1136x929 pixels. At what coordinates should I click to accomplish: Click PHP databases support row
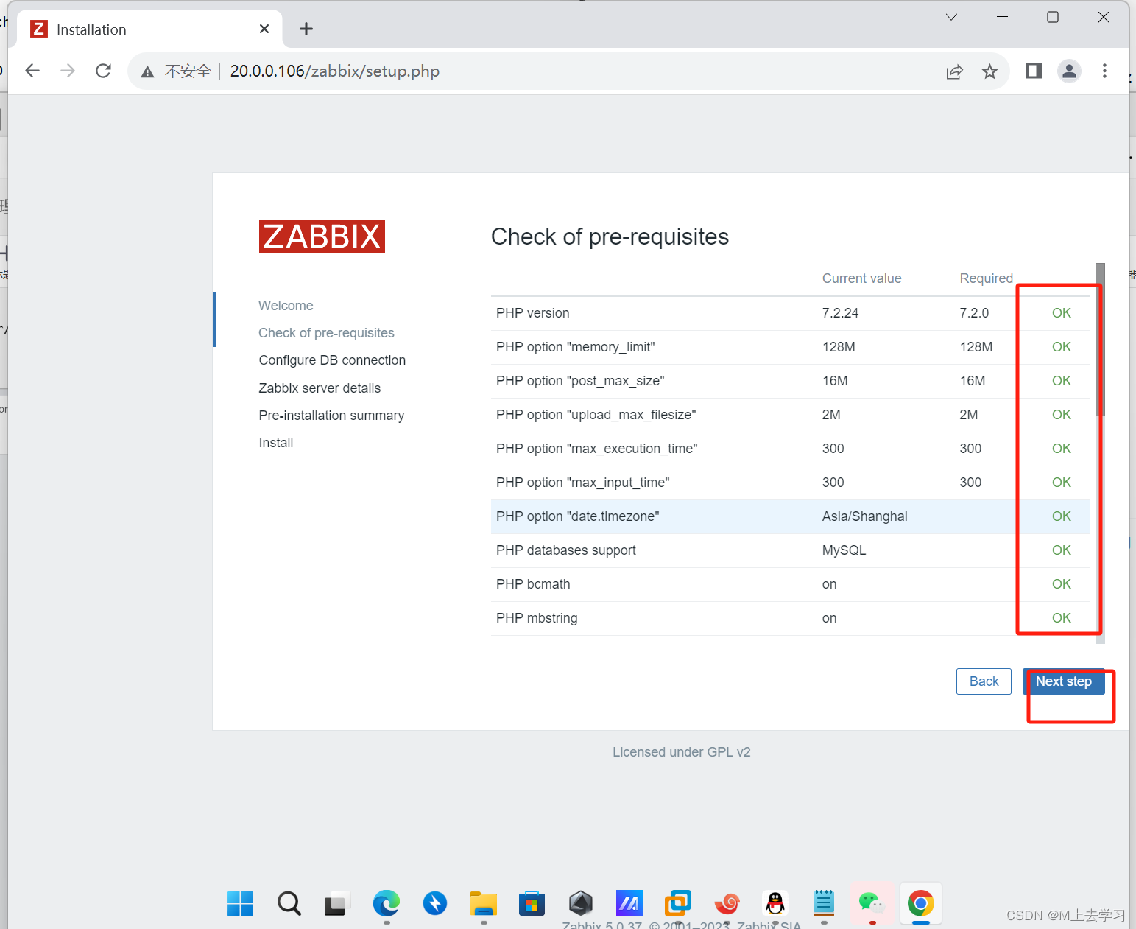(x=790, y=550)
